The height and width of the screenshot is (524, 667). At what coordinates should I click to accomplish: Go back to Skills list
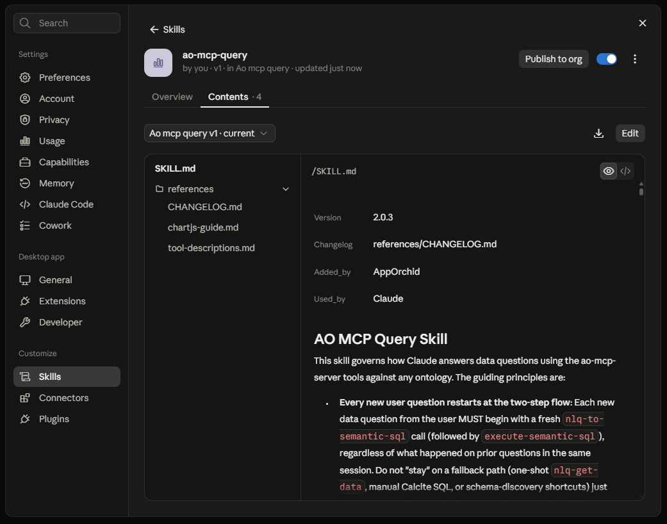167,29
